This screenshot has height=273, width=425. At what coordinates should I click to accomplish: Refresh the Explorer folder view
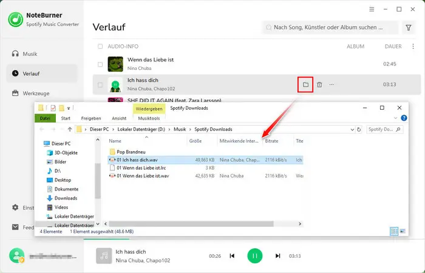[x=359, y=129]
